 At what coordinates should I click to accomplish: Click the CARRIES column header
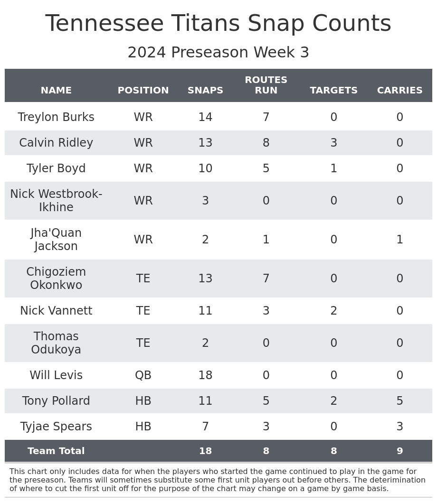pos(399,91)
